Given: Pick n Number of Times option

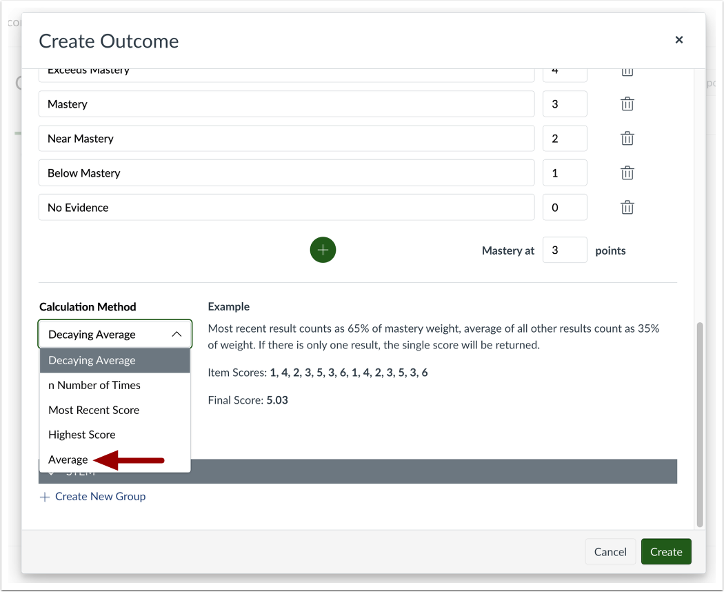Looking at the screenshot, I should pyautogui.click(x=94, y=385).
